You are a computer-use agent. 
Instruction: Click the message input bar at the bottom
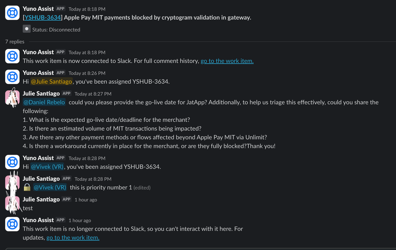198,248
